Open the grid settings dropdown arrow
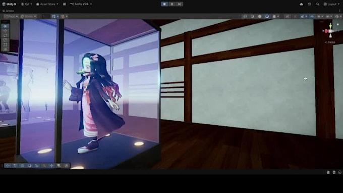 [x=58, y=17]
